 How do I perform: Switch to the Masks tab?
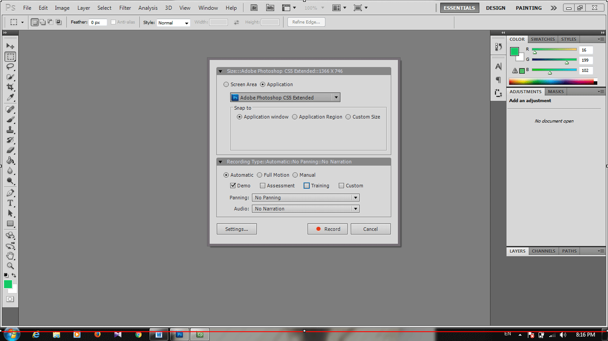click(x=555, y=91)
